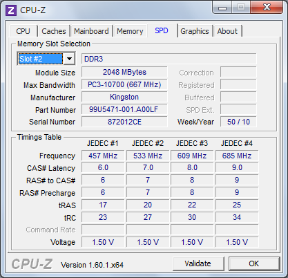Click the DDR3 memory type field
288x278 pixels.
[x=169, y=59]
